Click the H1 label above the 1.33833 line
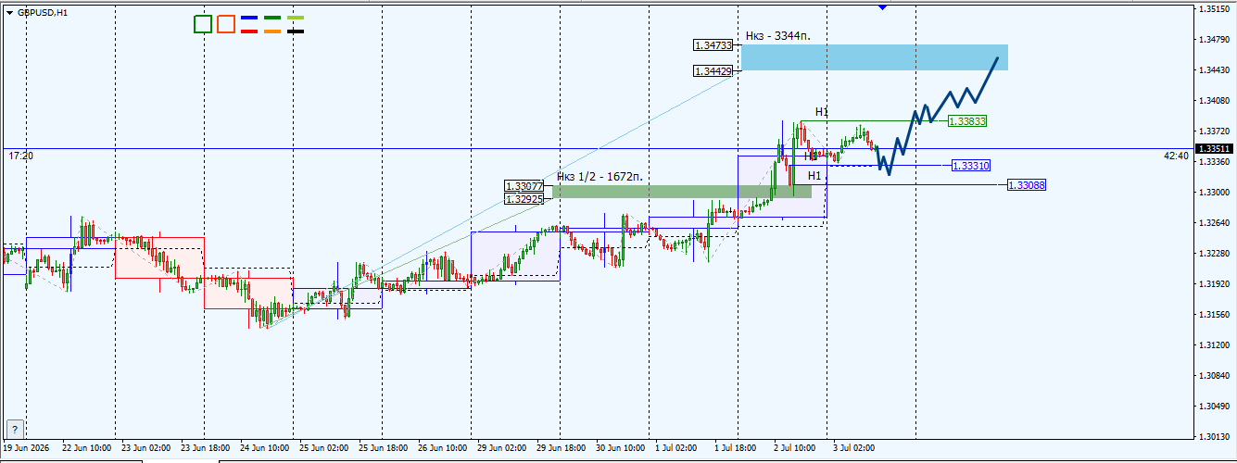Image resolution: width=1237 pixels, height=463 pixels. (822, 112)
